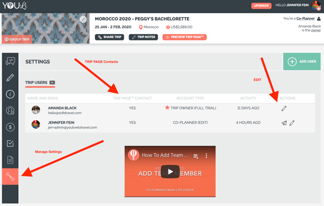Click 11 DAYS AGO activity cell
The image size is (324, 206).
click(248, 108)
